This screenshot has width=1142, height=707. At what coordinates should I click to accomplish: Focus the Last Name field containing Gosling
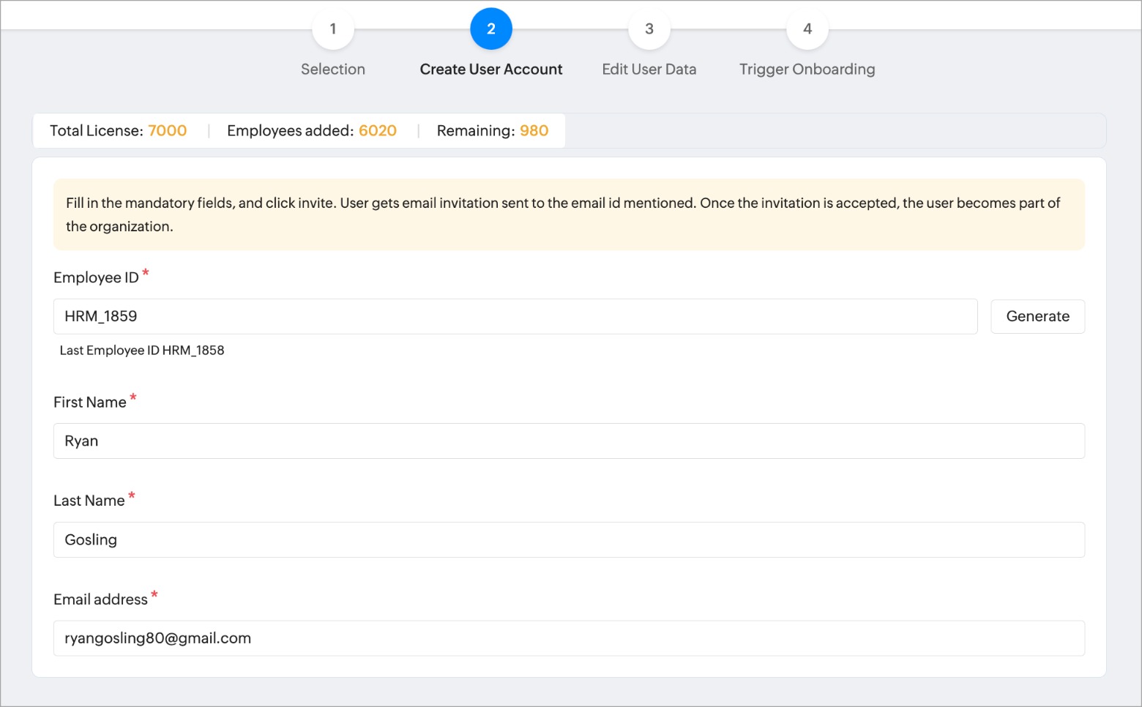569,539
